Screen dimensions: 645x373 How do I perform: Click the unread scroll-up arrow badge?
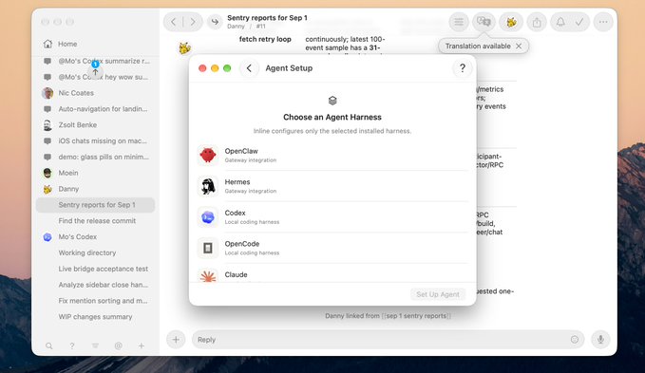coord(95,72)
